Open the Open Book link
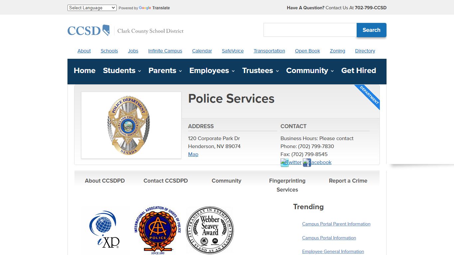This screenshot has height=255, width=454. 307,51
